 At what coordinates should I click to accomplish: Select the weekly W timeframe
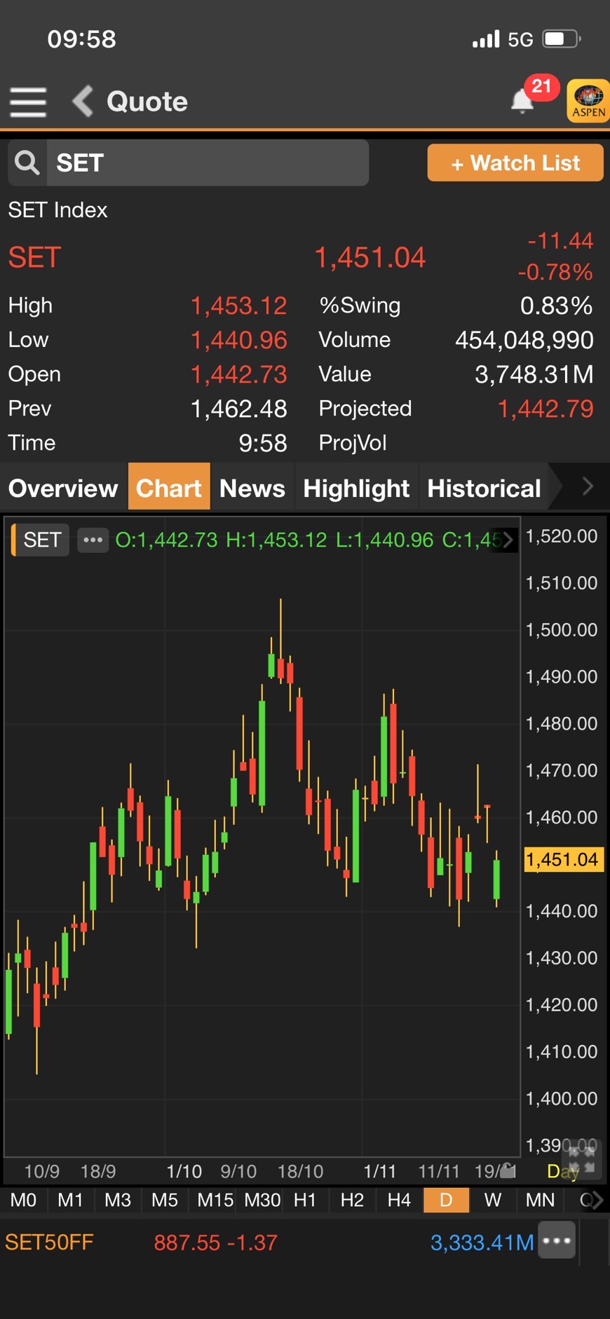click(x=493, y=1200)
